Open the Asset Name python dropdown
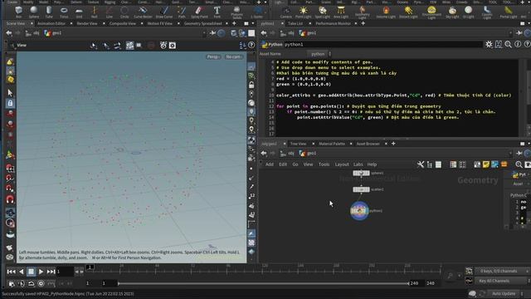 coord(319,54)
